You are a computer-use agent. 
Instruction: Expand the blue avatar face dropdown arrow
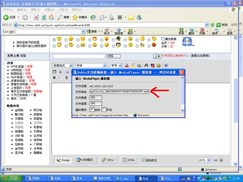(193, 45)
